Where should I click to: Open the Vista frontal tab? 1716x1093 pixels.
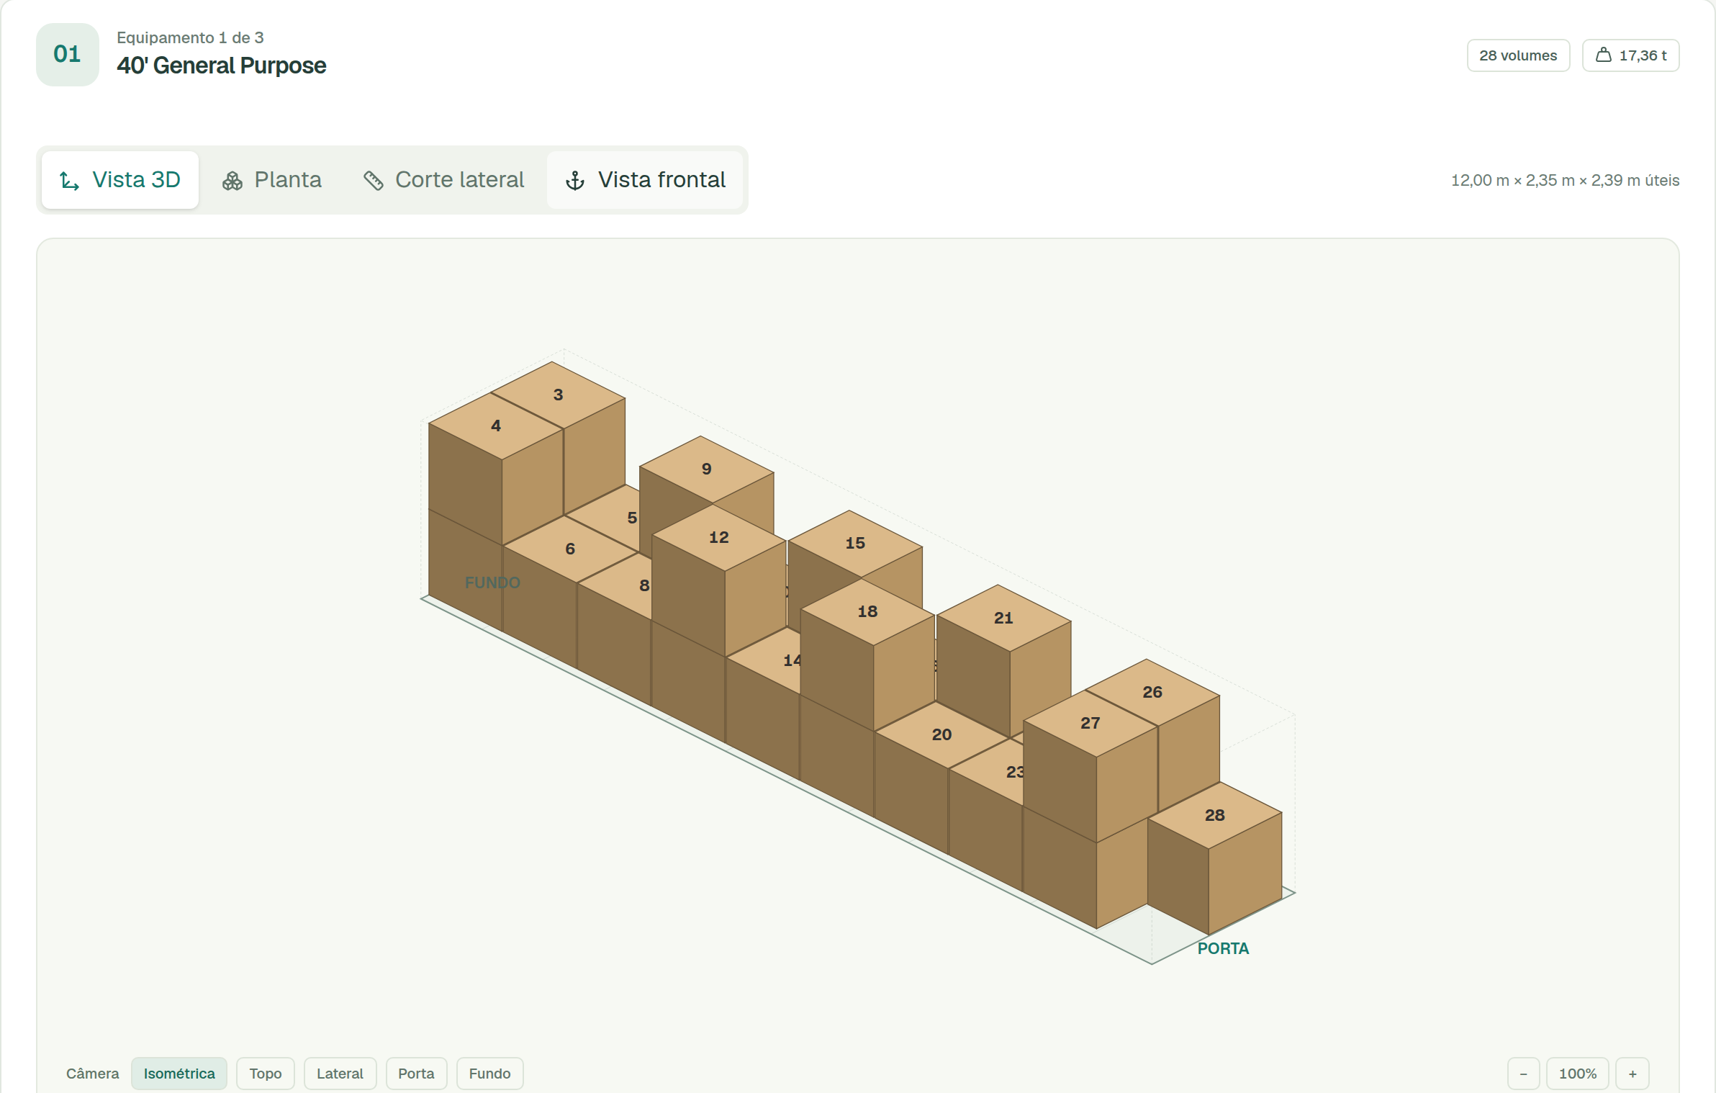point(645,180)
